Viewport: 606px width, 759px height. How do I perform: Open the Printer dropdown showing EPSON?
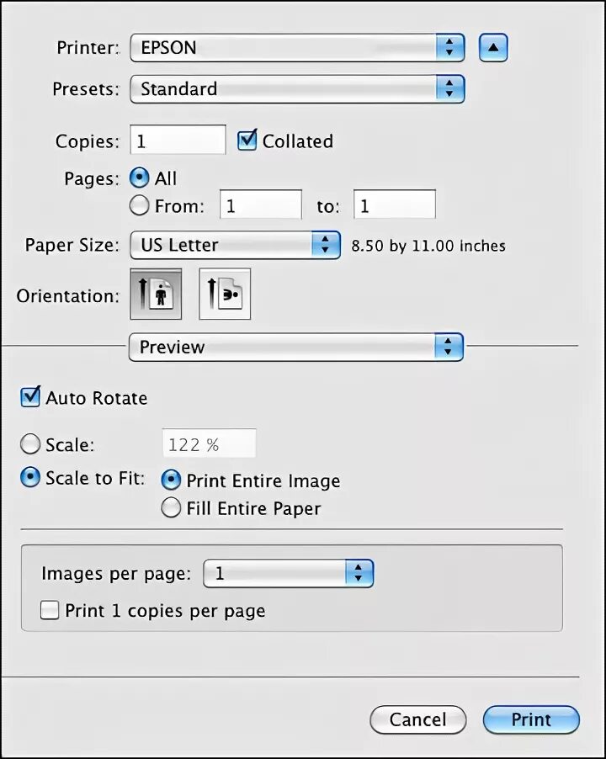point(296,48)
